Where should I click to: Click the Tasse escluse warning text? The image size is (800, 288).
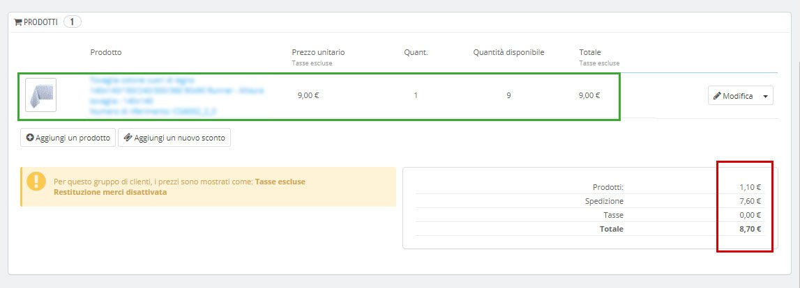click(x=280, y=182)
